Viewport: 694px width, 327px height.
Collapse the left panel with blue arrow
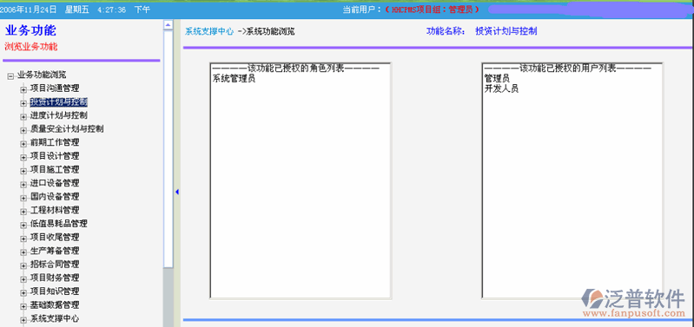coord(177,192)
